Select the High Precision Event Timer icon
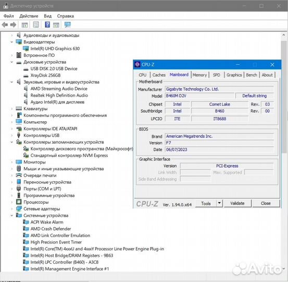 (x=26, y=242)
